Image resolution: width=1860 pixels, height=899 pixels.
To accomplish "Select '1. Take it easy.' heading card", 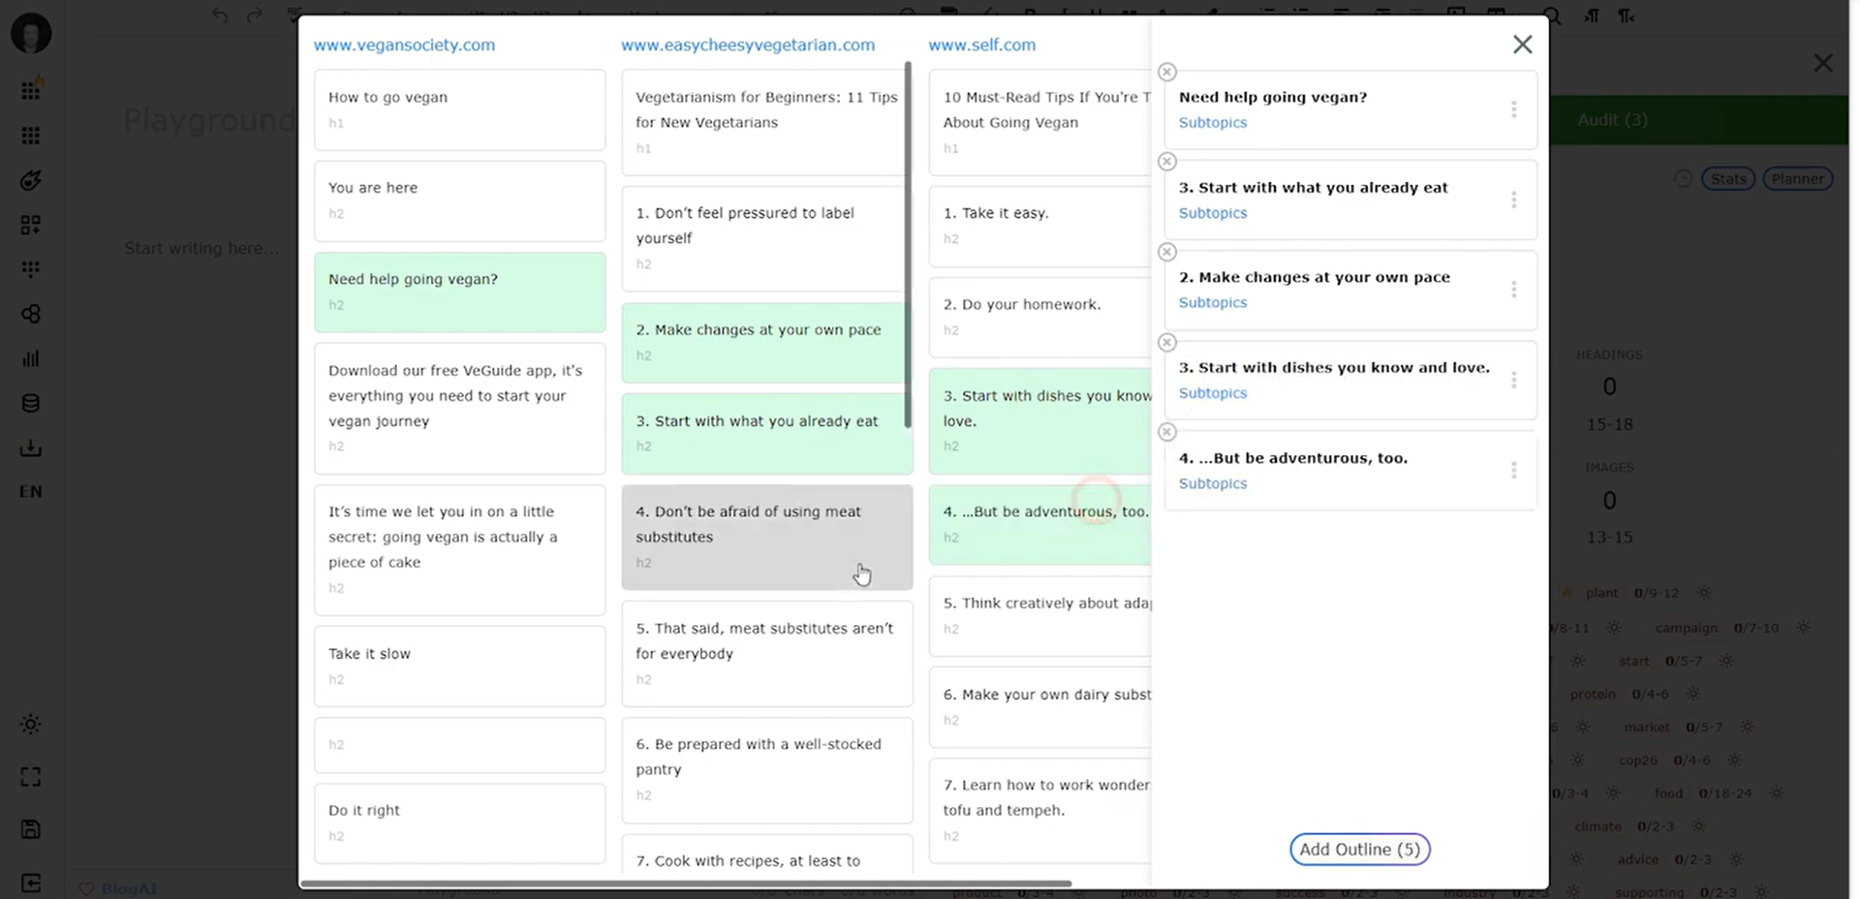I will 1039,226.
